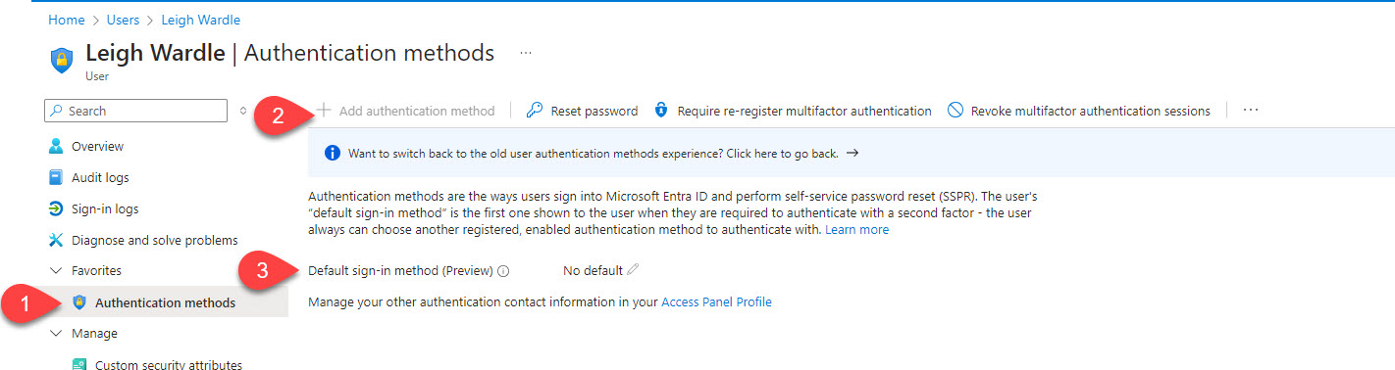
Task: Click the Custom security attributes icon
Action: (x=79, y=364)
